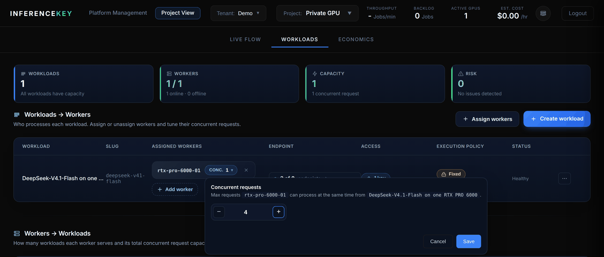Click the Logout button
This screenshot has width=604, height=257.
click(577, 13)
